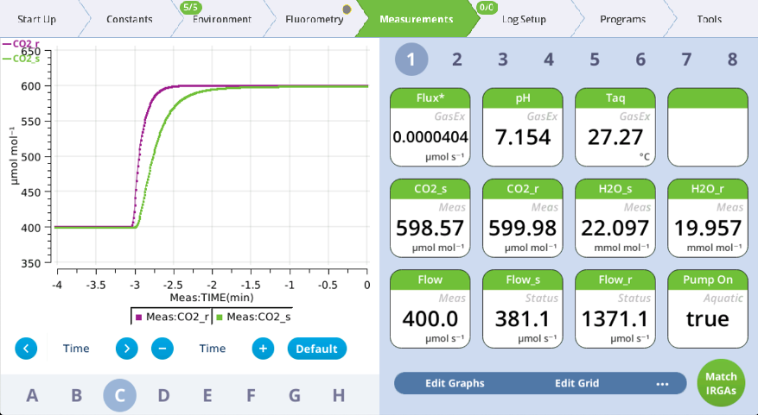The image size is (758, 415).
Task: Go to the Environment tab
Action: coord(222,19)
